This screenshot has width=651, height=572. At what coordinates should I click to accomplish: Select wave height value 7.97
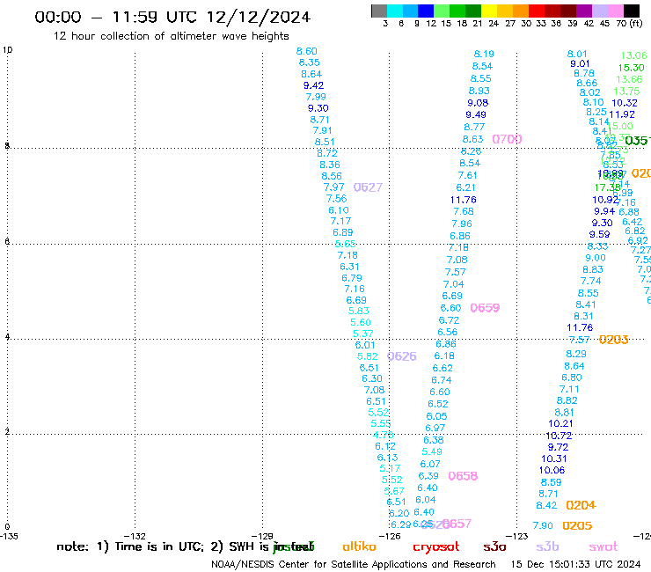333,187
